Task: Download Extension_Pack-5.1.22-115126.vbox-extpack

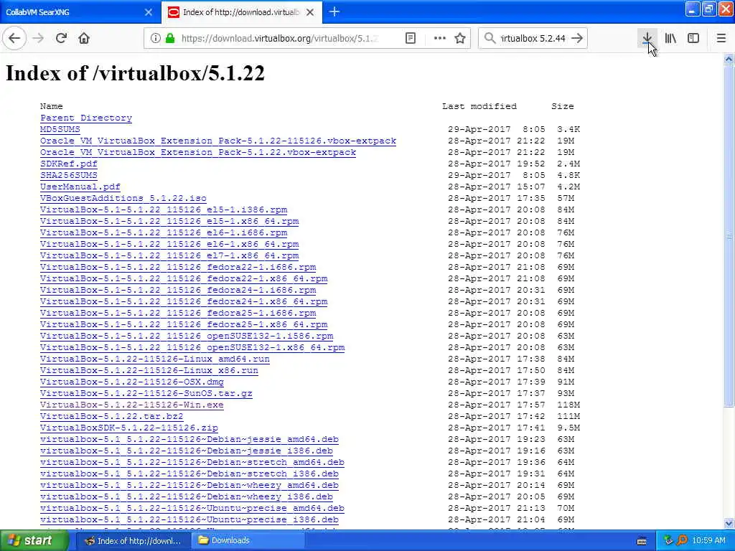Action: (218, 141)
